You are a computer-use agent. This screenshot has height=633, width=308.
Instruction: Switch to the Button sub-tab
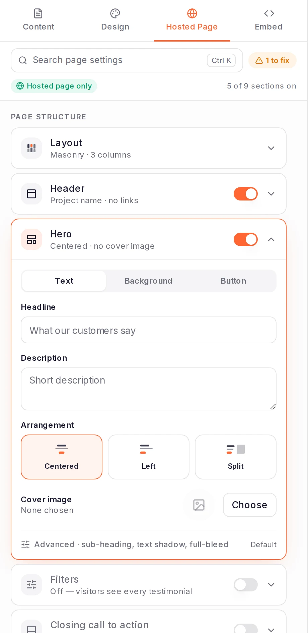coord(233,281)
